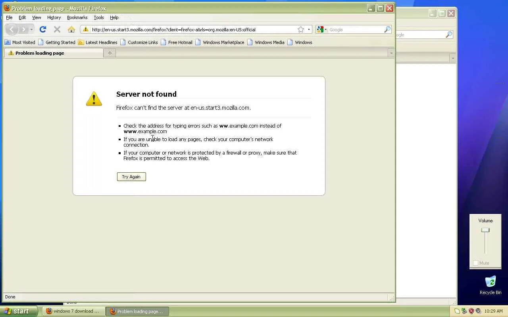Switch to the windows 7 download taskbar button
Image resolution: width=508 pixels, height=317 pixels.
click(73, 311)
